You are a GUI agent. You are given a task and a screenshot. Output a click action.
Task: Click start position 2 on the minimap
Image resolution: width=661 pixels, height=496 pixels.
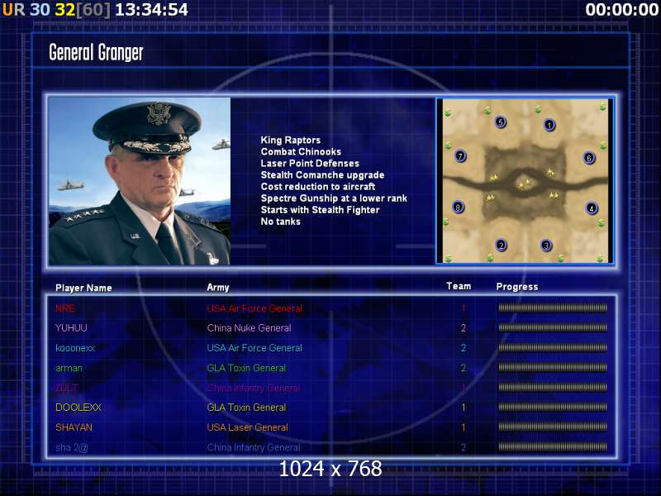(501, 245)
